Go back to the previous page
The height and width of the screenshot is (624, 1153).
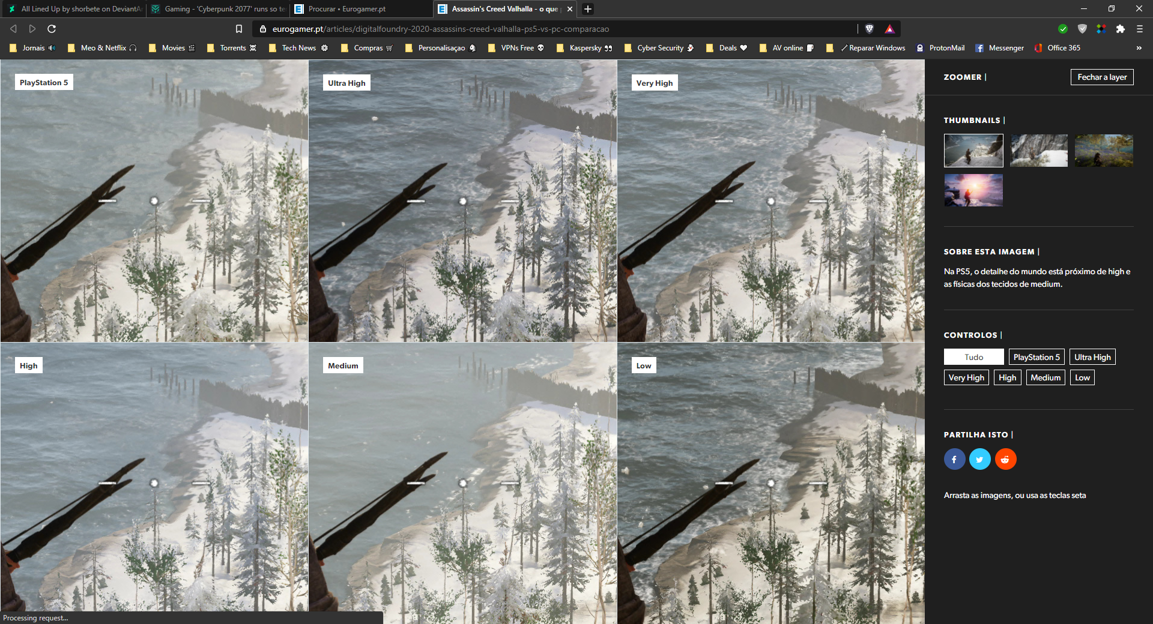(13, 29)
